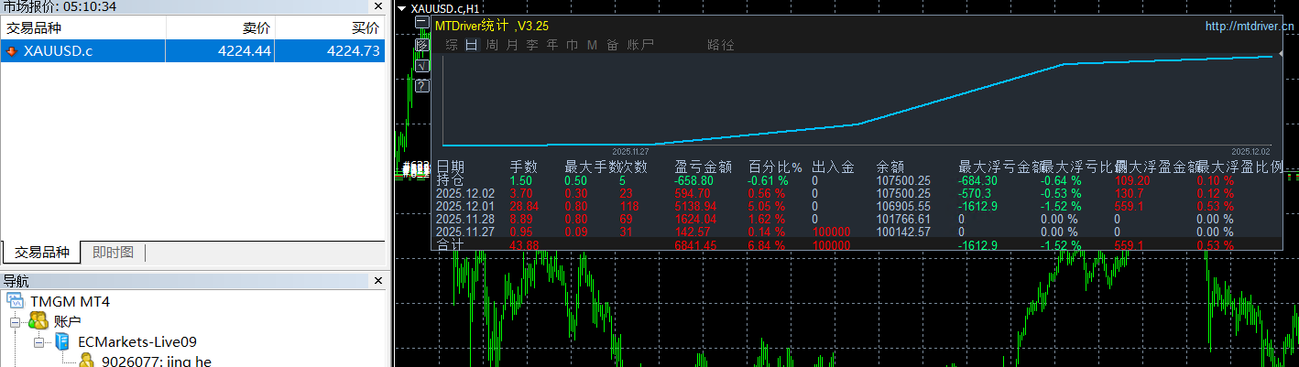Select the 年 yearly statistics tab
The width and height of the screenshot is (1299, 367).
click(552, 45)
